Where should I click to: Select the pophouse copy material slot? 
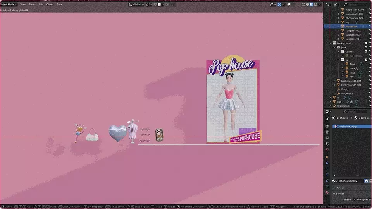(352, 127)
